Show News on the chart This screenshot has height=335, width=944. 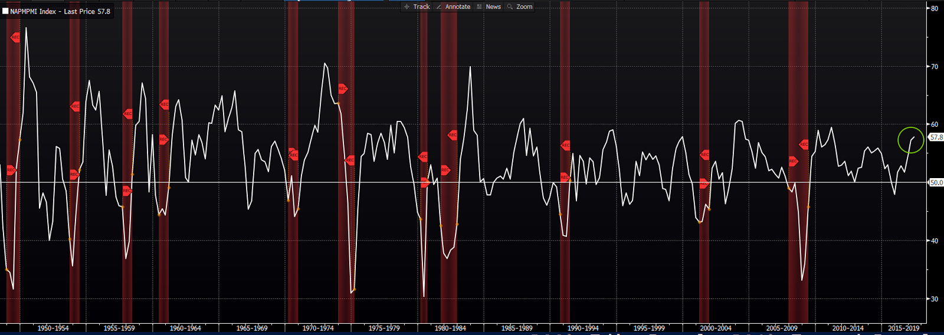pos(489,7)
